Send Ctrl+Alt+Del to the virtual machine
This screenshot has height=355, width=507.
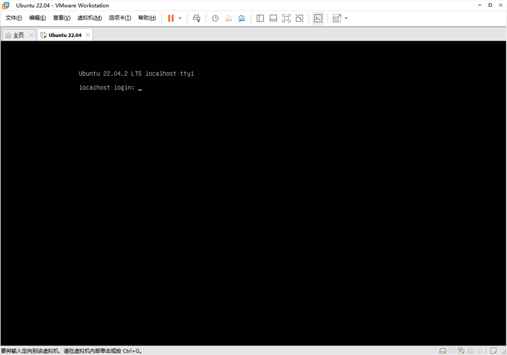pyautogui.click(x=196, y=18)
